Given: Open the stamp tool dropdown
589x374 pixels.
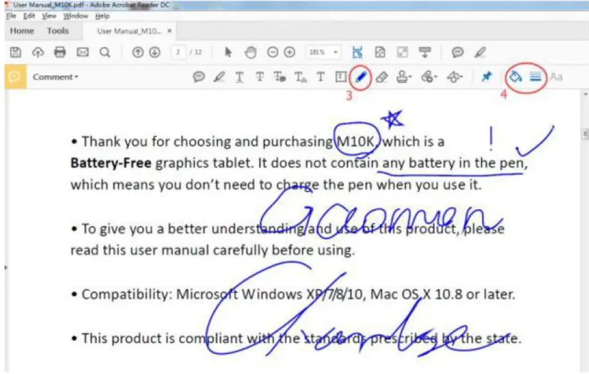Looking at the screenshot, I should point(404,77).
